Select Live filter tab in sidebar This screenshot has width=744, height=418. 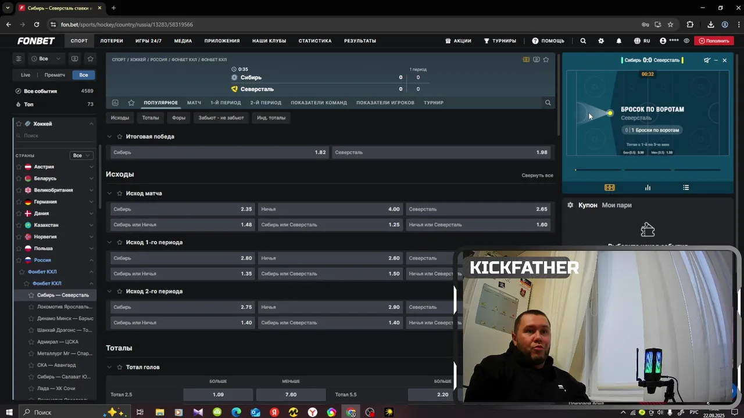[x=26, y=75]
